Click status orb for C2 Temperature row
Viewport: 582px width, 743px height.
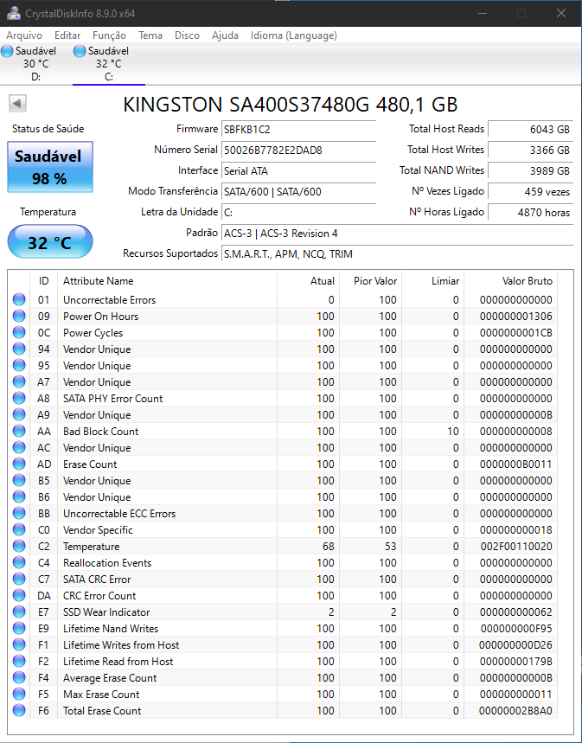(x=19, y=546)
